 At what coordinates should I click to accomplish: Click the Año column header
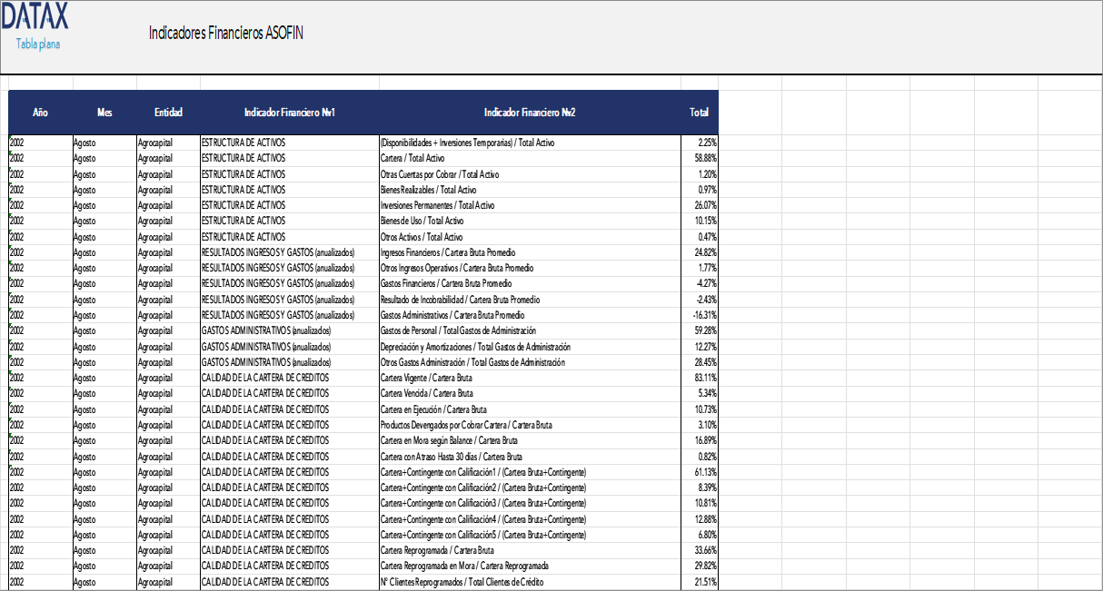pyautogui.click(x=41, y=113)
